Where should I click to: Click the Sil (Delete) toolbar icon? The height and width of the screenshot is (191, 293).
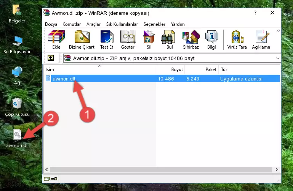click(149, 39)
